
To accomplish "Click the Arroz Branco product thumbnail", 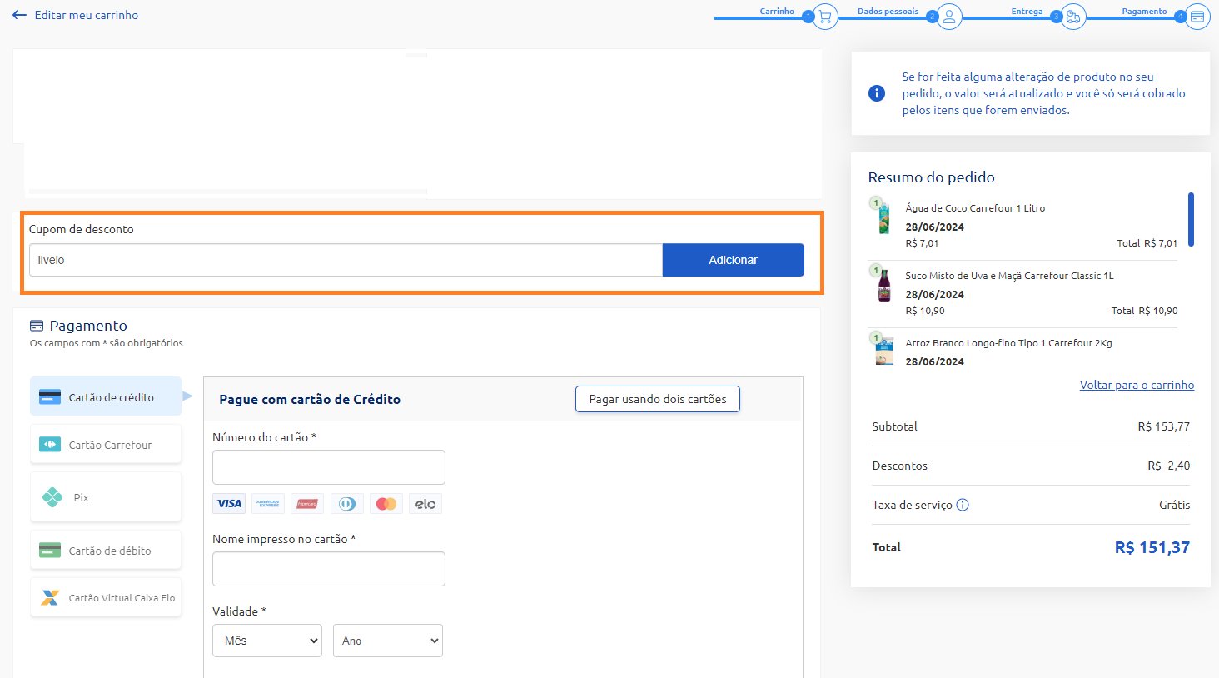I will coord(883,350).
